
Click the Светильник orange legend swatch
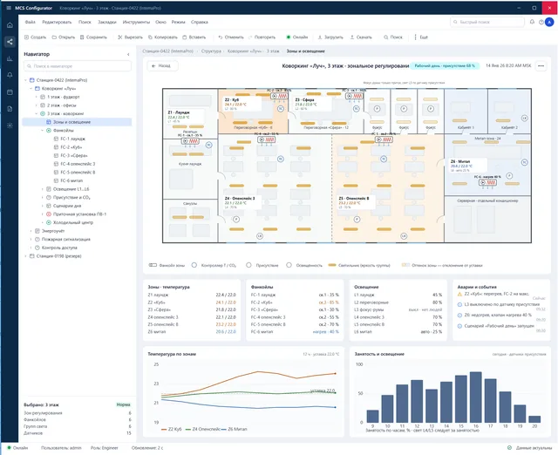coord(332,265)
